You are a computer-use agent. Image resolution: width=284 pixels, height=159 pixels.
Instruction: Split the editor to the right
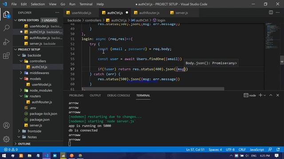271,12
